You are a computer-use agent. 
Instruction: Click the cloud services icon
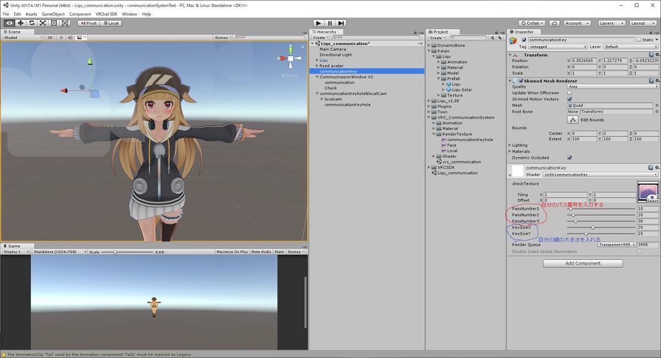point(554,23)
